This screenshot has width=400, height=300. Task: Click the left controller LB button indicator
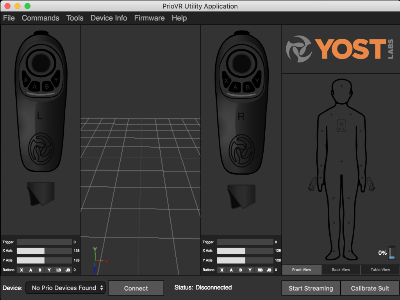point(59,270)
